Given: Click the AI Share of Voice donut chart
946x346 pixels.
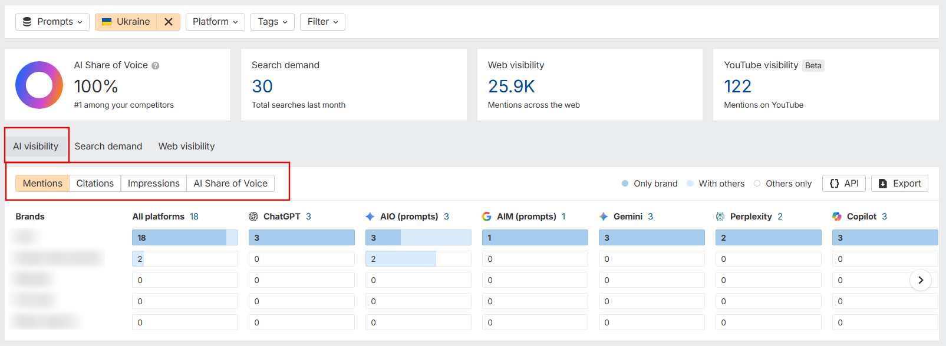Looking at the screenshot, I should (x=39, y=85).
